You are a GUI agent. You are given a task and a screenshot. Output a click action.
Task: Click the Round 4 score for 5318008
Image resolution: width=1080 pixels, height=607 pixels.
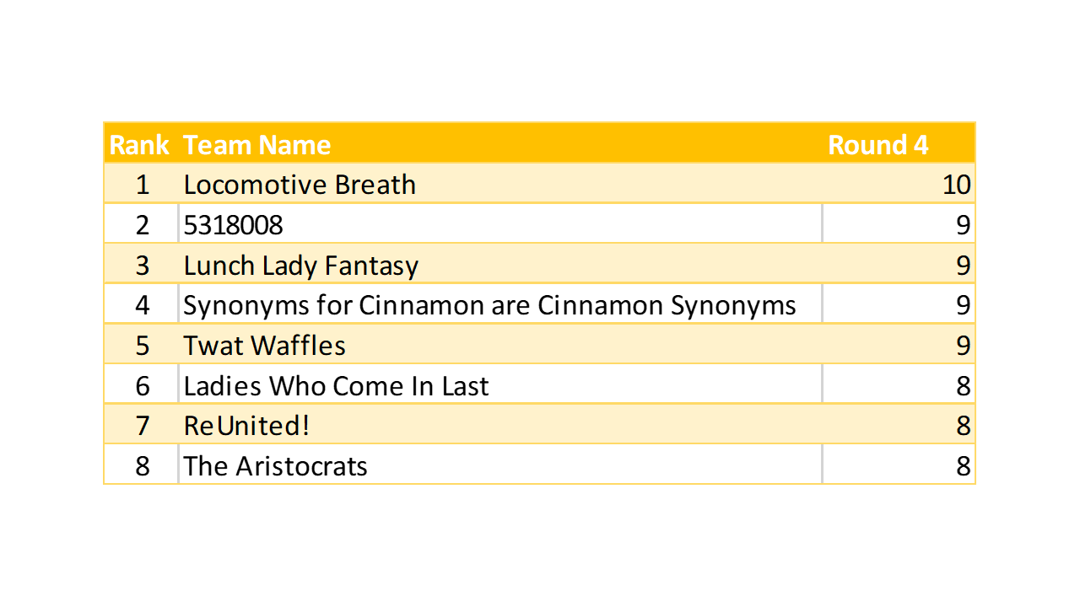963,225
